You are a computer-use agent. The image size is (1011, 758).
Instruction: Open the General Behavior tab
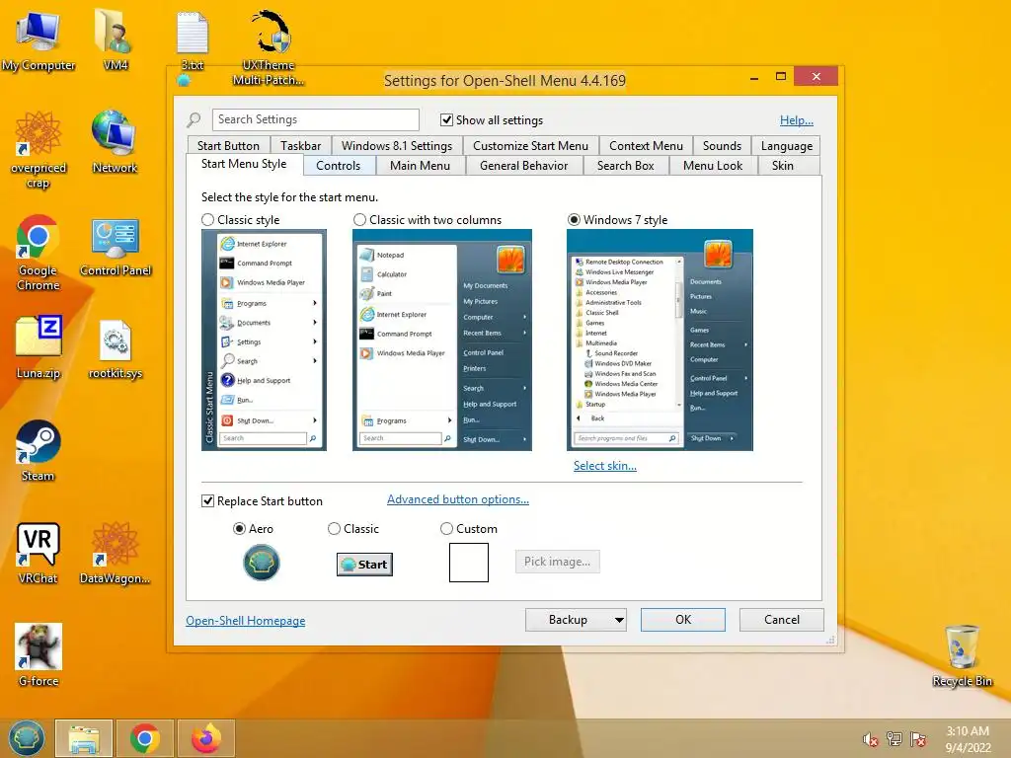[523, 166]
